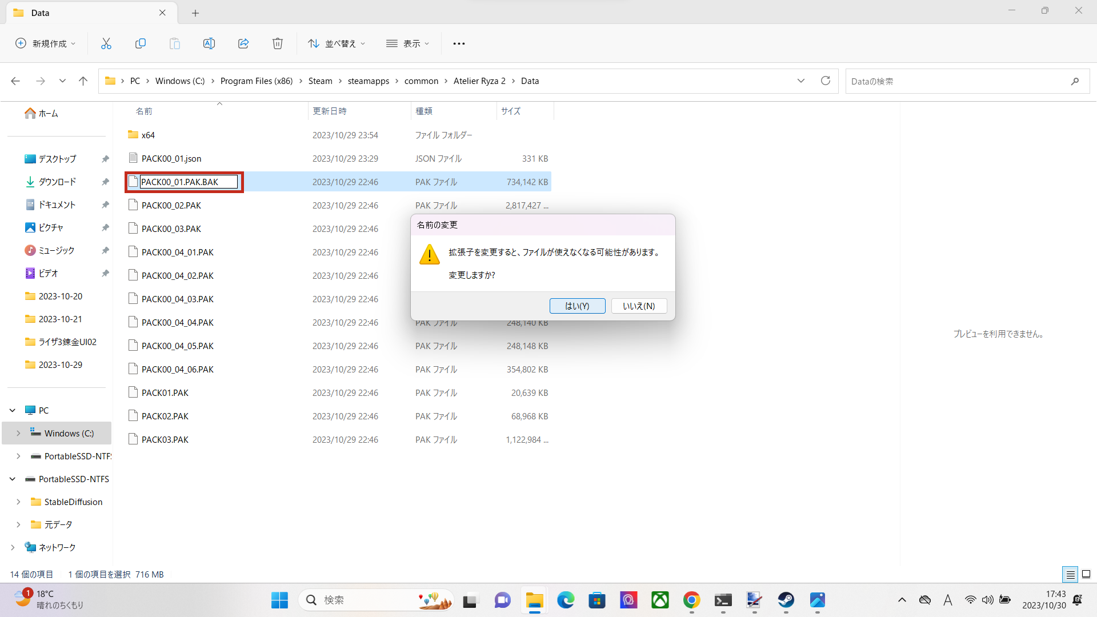Click the Cut scissors icon
The width and height of the screenshot is (1097, 617).
tap(106, 43)
